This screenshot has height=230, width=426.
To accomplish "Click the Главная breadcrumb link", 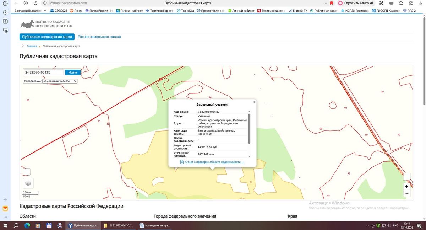I will pos(32,46).
